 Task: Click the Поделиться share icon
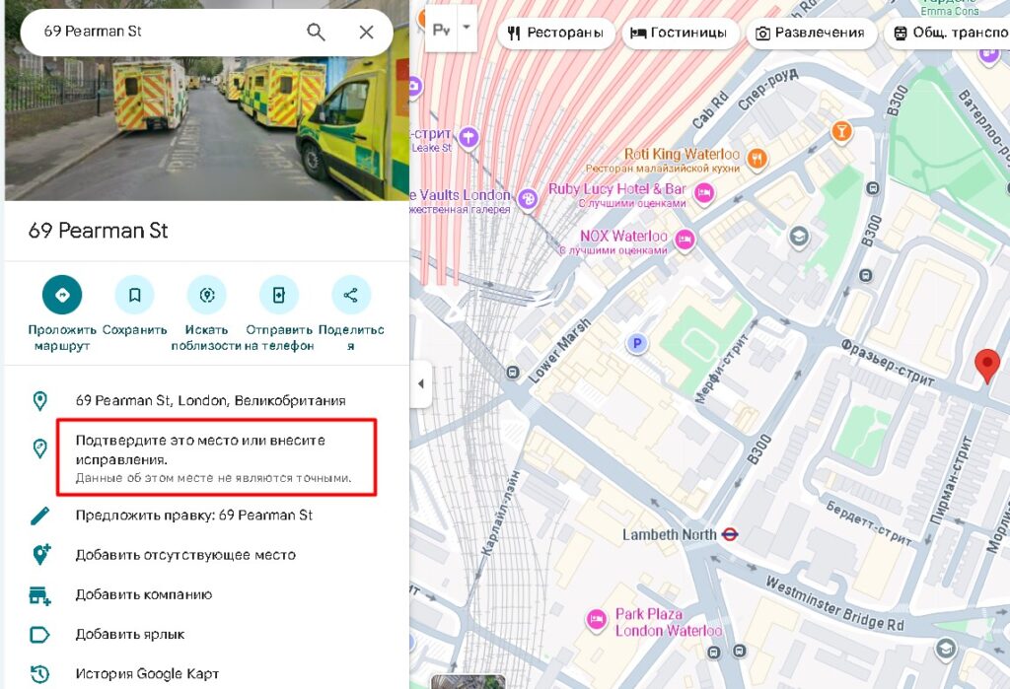[350, 295]
